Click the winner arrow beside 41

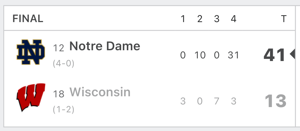(x=292, y=54)
